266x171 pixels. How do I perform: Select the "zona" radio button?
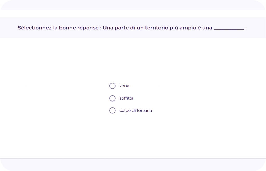pos(112,86)
